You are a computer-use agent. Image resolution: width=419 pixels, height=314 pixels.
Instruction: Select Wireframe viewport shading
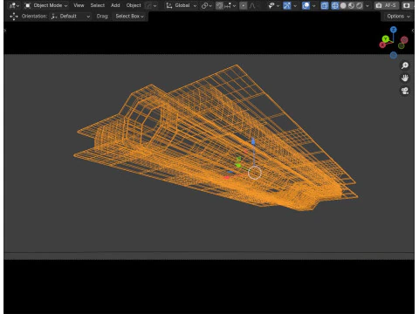pos(335,5)
